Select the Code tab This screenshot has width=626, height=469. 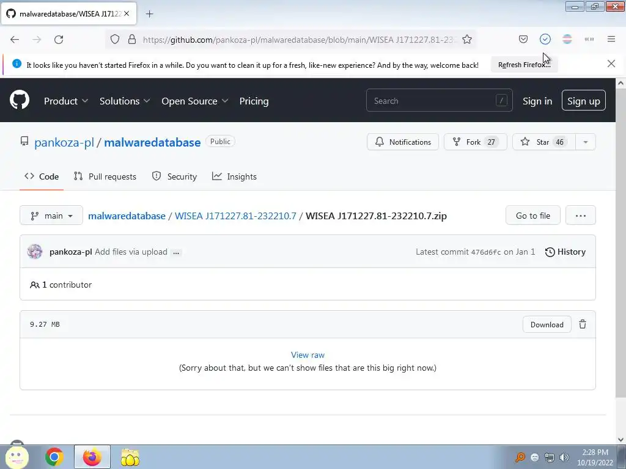[42, 176]
